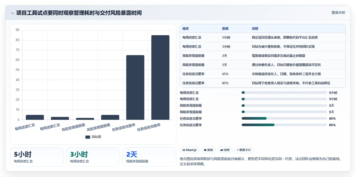Click the progress bar labeled 5小时
This screenshot has width=356, height=177.
[284, 93]
